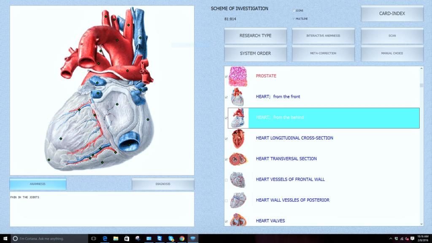Open the DIAGNOSIS tab
The image size is (432, 243).
coord(163,184)
